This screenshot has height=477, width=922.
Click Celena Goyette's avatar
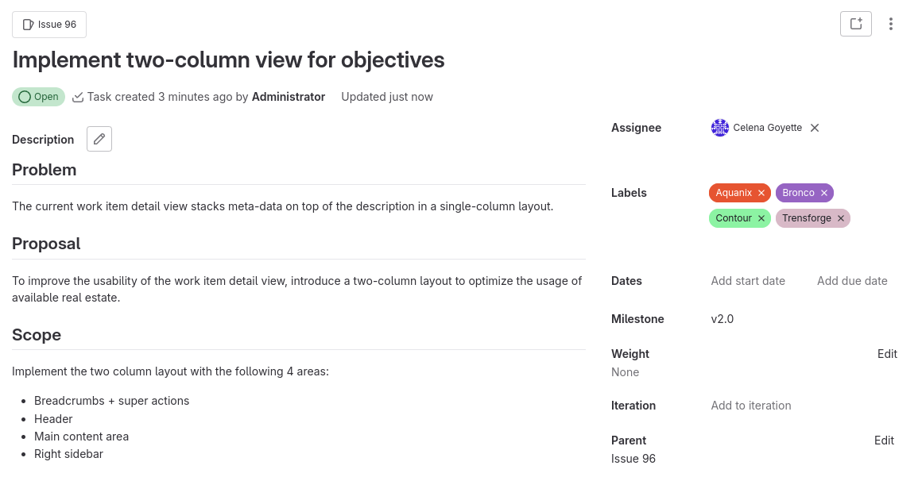(720, 127)
